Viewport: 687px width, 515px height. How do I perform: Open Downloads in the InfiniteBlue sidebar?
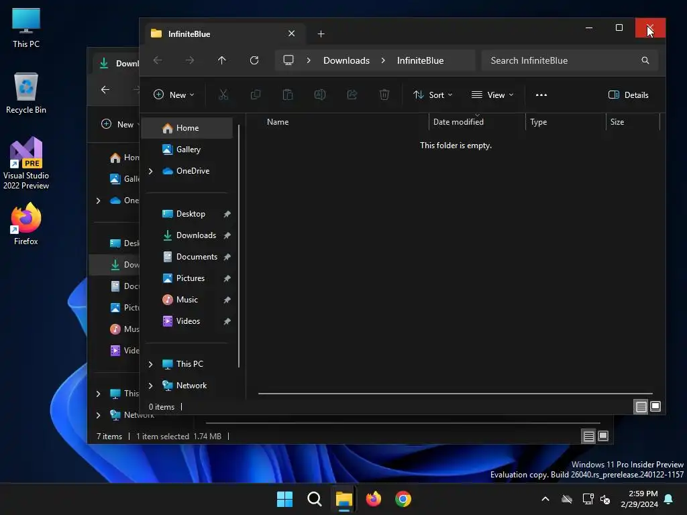coord(188,235)
